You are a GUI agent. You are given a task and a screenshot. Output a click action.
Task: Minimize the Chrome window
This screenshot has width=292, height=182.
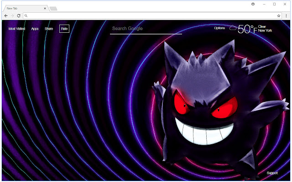click(x=264, y=4)
